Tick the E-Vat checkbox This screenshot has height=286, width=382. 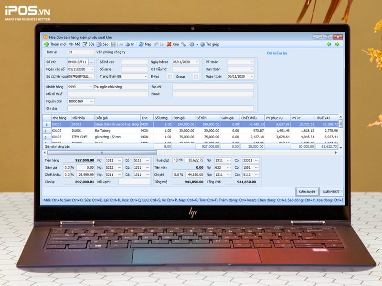tap(170, 76)
